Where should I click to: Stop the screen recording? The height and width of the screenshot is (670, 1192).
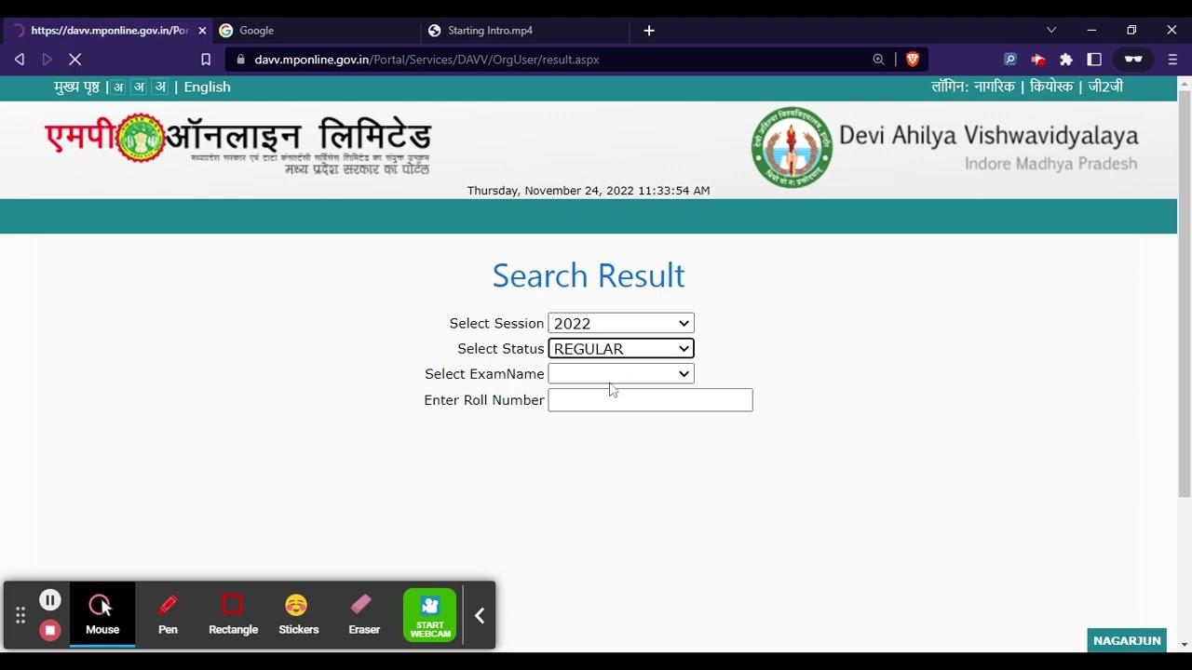pyautogui.click(x=50, y=630)
